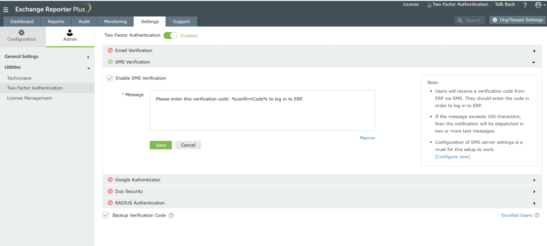Expand the Email Verification section arrow

click(x=534, y=51)
